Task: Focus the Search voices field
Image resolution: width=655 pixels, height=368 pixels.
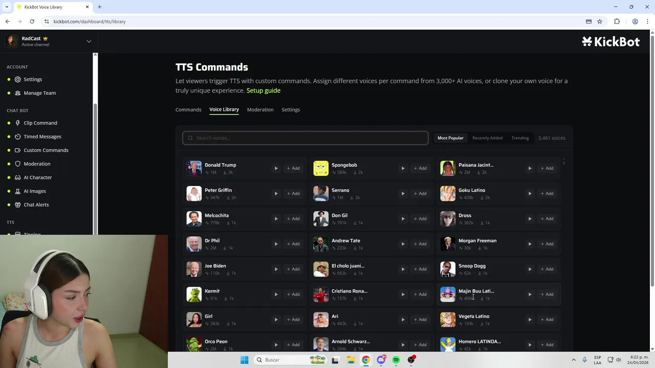Action: (x=305, y=138)
